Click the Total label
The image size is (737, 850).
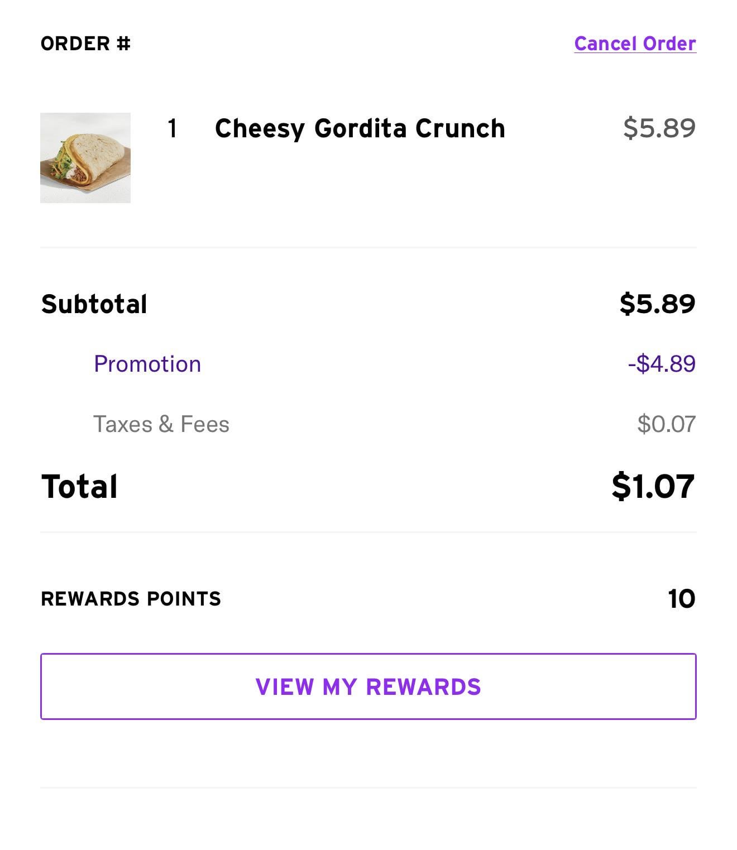coord(79,486)
